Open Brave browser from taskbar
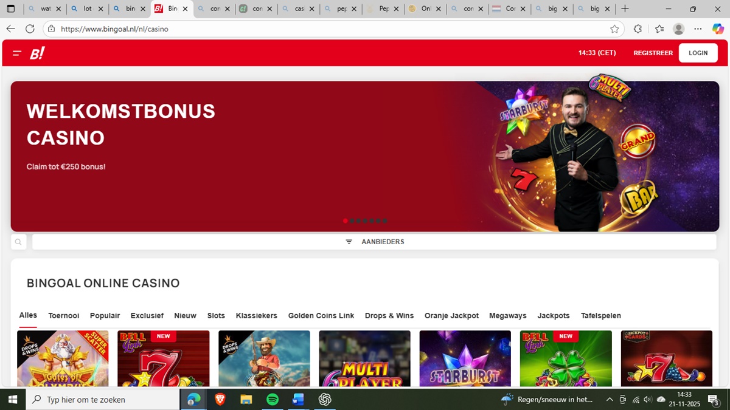Viewport: 730px width, 410px height. pos(220,400)
